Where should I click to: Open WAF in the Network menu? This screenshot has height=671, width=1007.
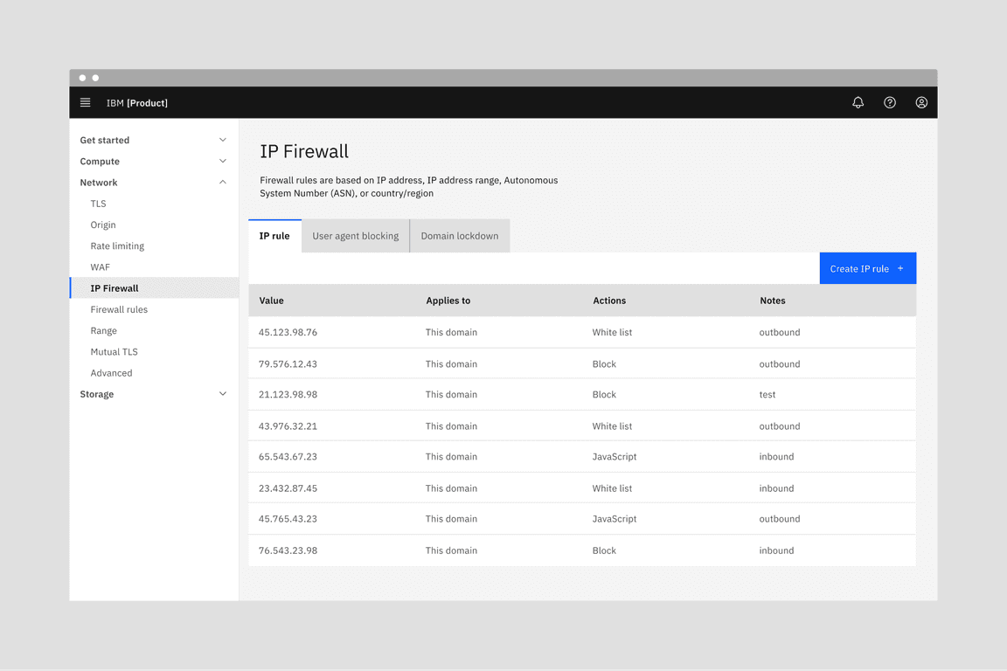point(100,267)
